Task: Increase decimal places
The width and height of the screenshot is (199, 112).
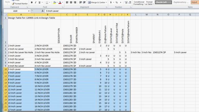Action: click(126, 2)
